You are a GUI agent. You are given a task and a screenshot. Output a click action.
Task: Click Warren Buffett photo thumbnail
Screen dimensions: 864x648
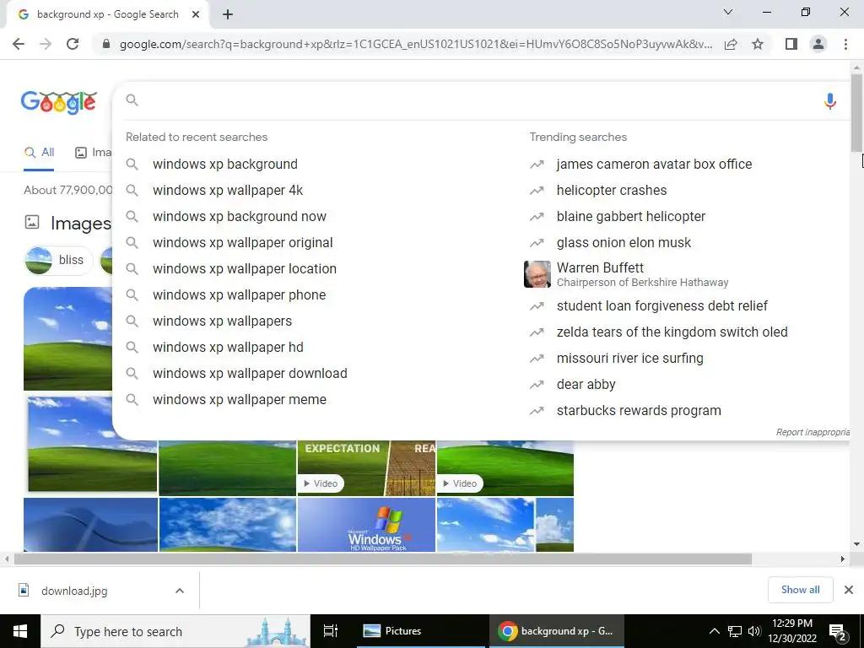[x=537, y=274]
